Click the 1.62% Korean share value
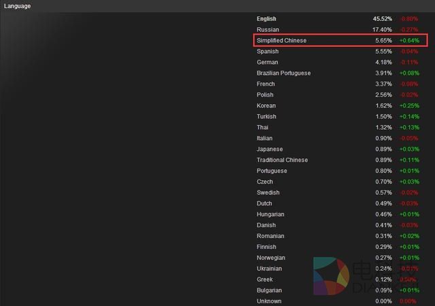This screenshot has height=306, width=435. click(x=383, y=106)
